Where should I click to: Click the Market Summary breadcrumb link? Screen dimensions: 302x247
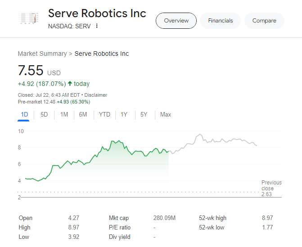[x=42, y=54]
